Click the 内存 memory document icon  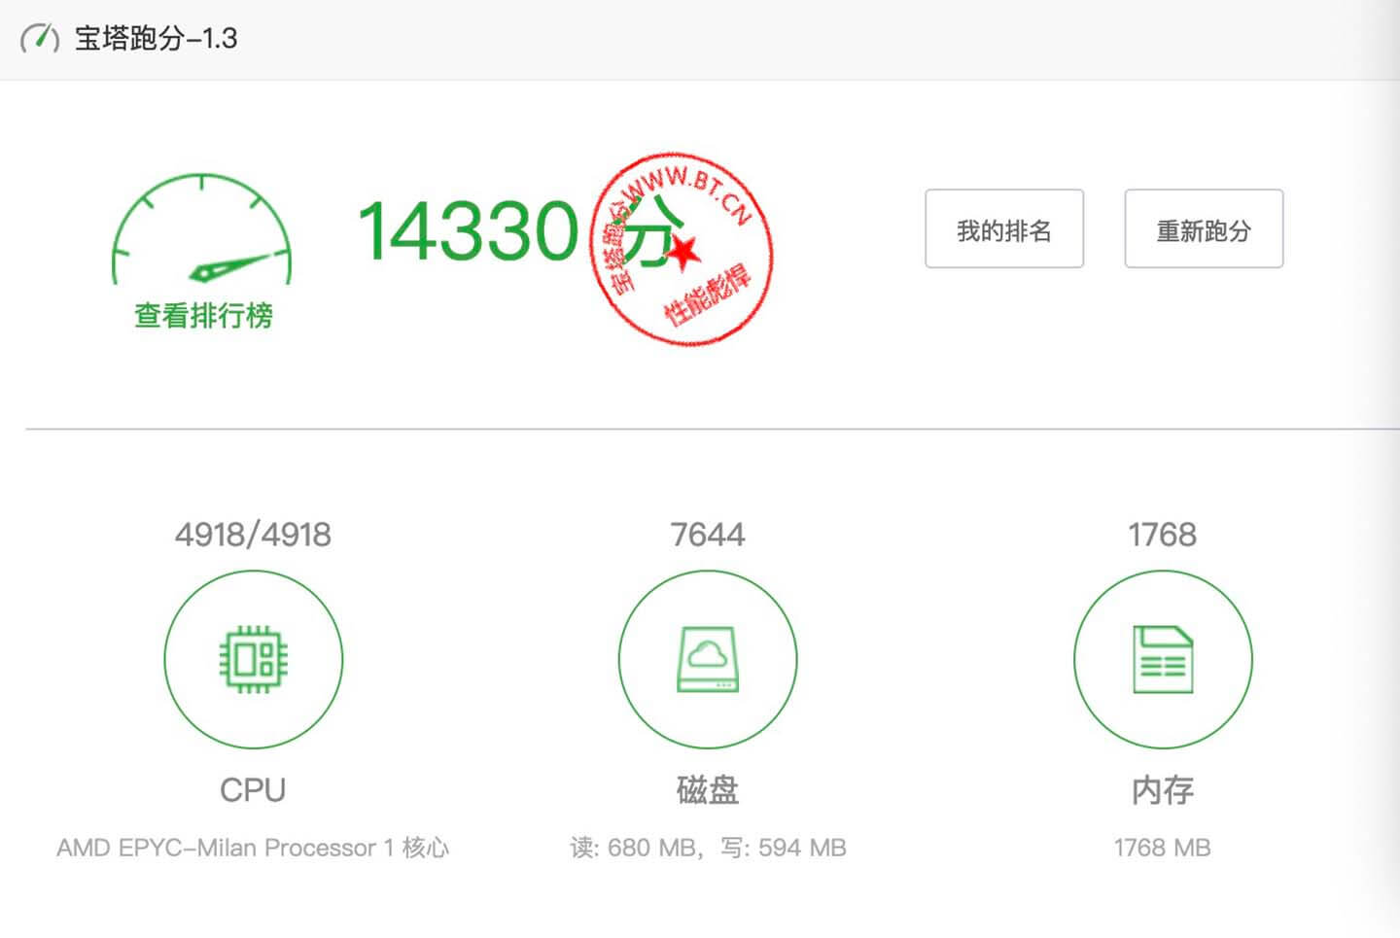(x=1163, y=659)
